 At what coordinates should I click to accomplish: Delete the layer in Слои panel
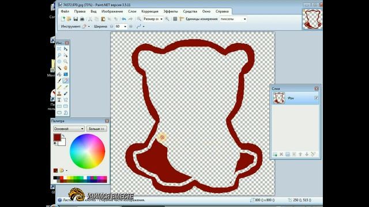(281, 154)
